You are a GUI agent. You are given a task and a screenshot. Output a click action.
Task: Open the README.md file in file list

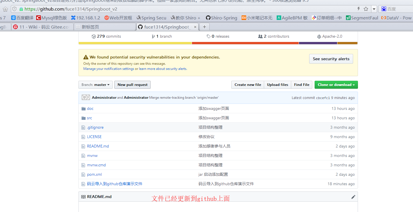click(x=98, y=146)
